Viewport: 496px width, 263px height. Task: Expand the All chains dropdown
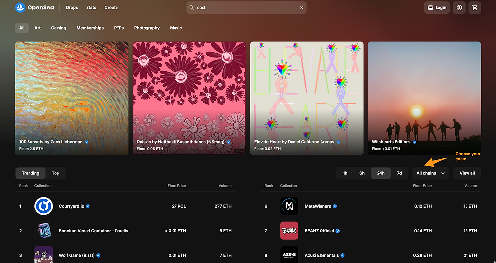pos(431,173)
